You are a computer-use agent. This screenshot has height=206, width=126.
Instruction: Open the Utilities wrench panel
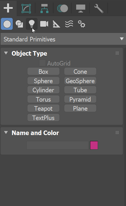(x=99, y=9)
